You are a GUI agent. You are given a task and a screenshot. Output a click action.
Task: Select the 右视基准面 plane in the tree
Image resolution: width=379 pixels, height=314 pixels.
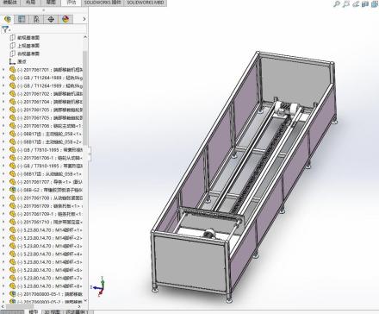click(28, 53)
